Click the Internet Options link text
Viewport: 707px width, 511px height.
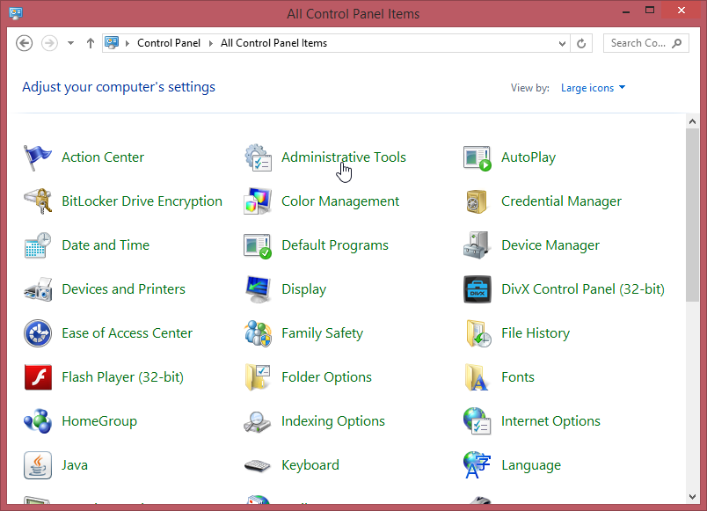pyautogui.click(x=550, y=421)
